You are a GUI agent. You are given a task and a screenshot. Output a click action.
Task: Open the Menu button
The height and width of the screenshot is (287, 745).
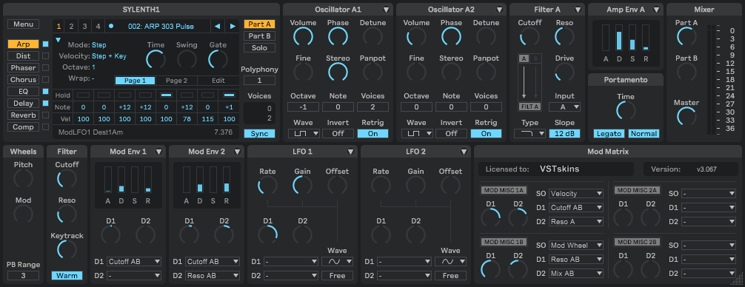point(23,24)
